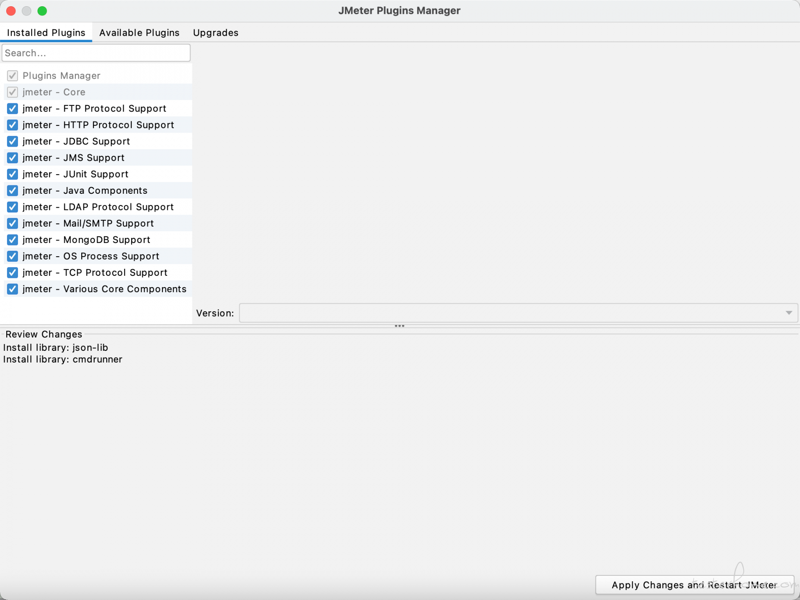
Task: Maximize window with green button
Action: tap(42, 11)
